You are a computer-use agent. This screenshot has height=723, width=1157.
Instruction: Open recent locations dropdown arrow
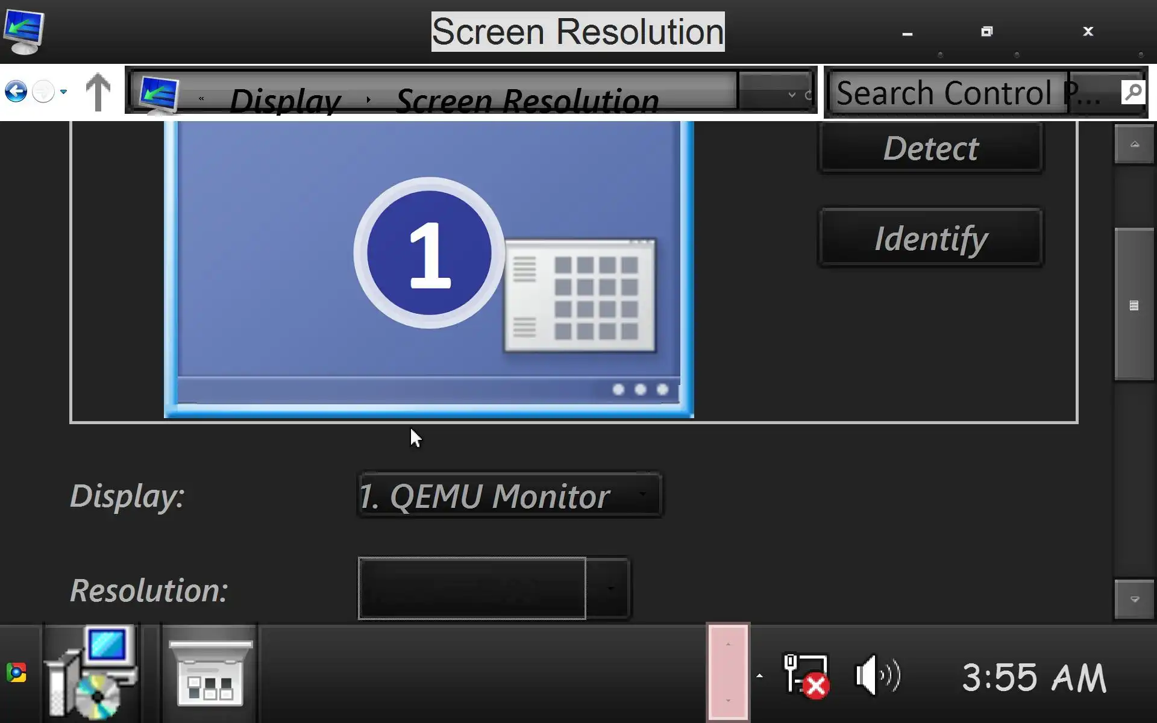pos(792,95)
